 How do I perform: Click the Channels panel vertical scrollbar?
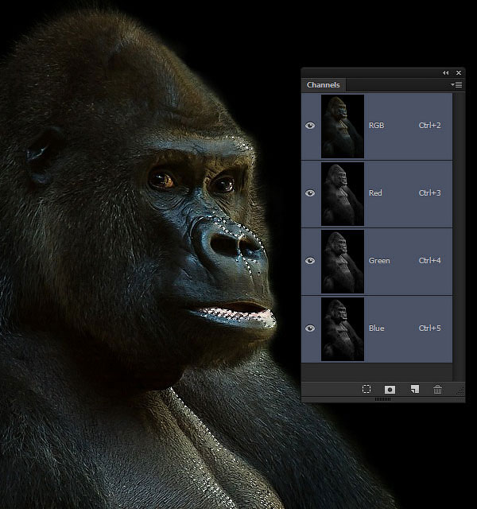click(458, 236)
